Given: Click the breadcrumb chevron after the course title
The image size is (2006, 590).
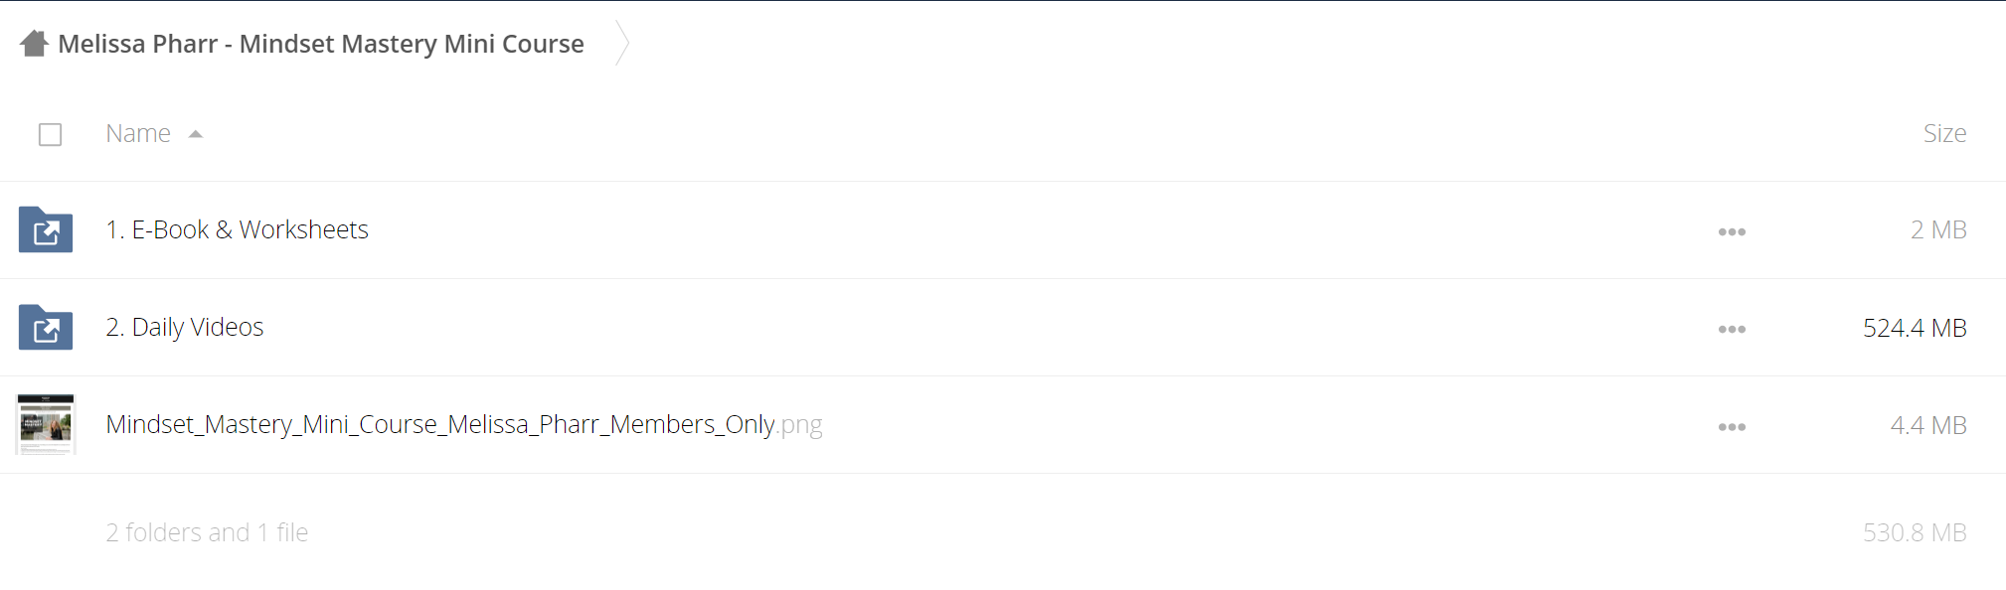Looking at the screenshot, I should coord(622,43).
